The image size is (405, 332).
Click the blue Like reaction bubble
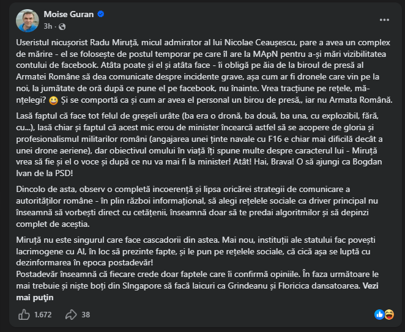click(379, 314)
